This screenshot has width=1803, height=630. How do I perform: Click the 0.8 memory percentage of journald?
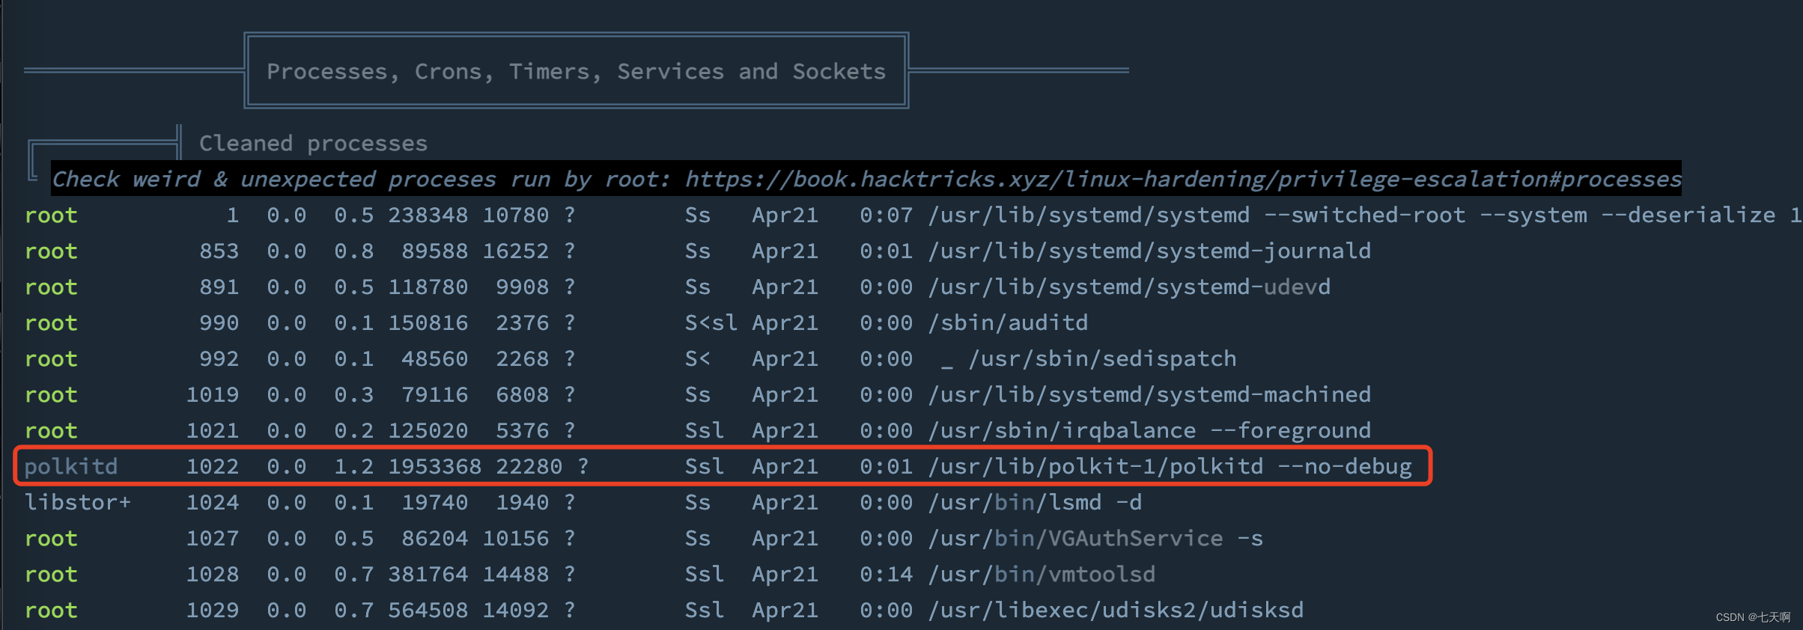(353, 251)
